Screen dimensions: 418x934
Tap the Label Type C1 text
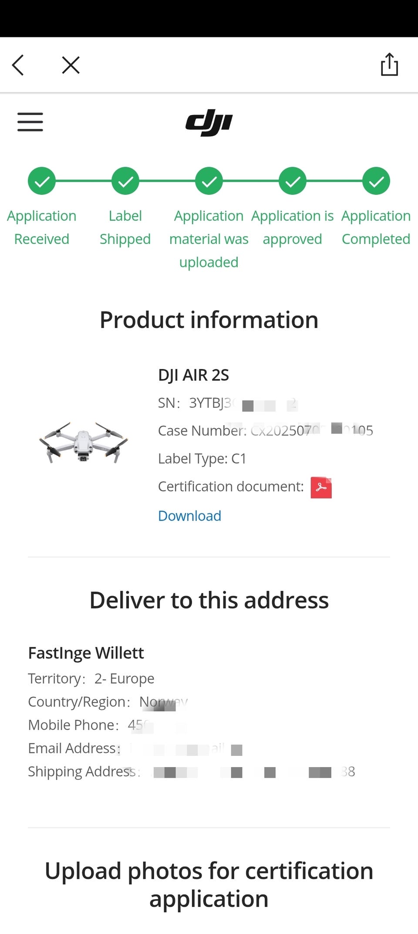coord(202,459)
